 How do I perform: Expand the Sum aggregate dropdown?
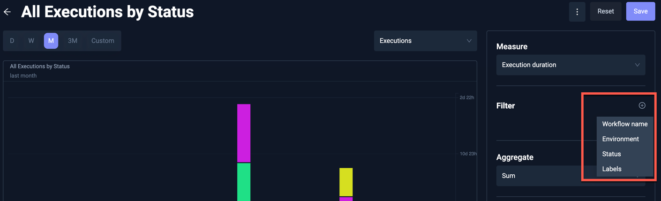pyautogui.click(x=539, y=176)
